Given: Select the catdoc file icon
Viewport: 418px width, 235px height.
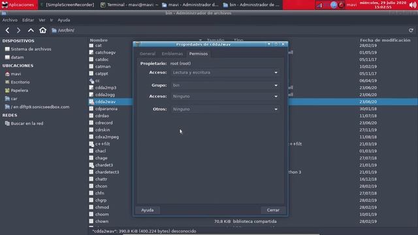Looking at the screenshot, I should 91,59.
